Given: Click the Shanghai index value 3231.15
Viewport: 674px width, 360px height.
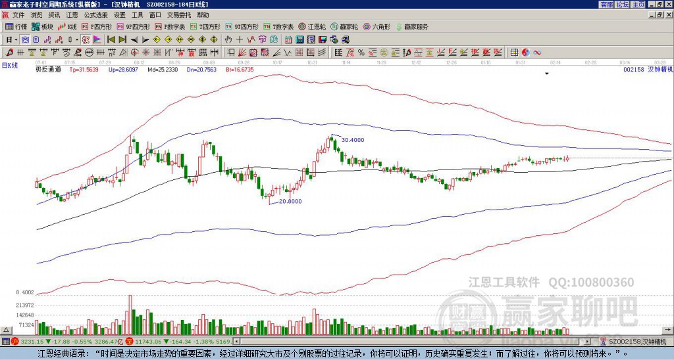Looking at the screenshot, I should [x=33, y=342].
